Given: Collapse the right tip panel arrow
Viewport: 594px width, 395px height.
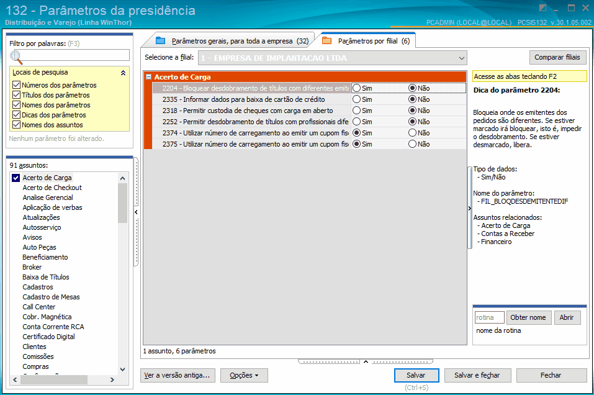Looking at the screenshot, I should (470, 208).
